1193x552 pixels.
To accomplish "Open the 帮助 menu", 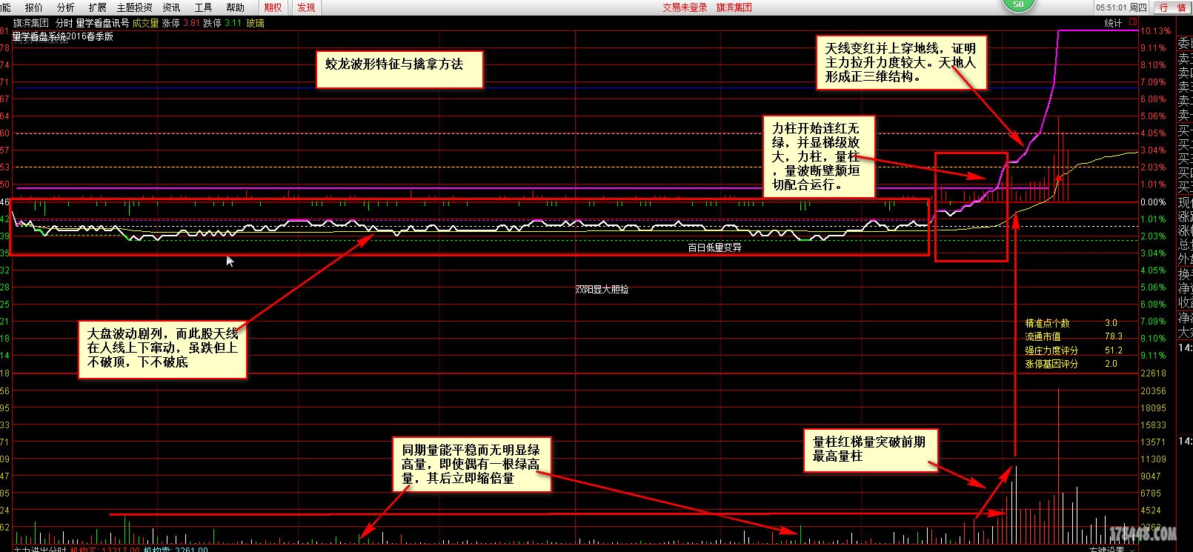I will [x=235, y=7].
